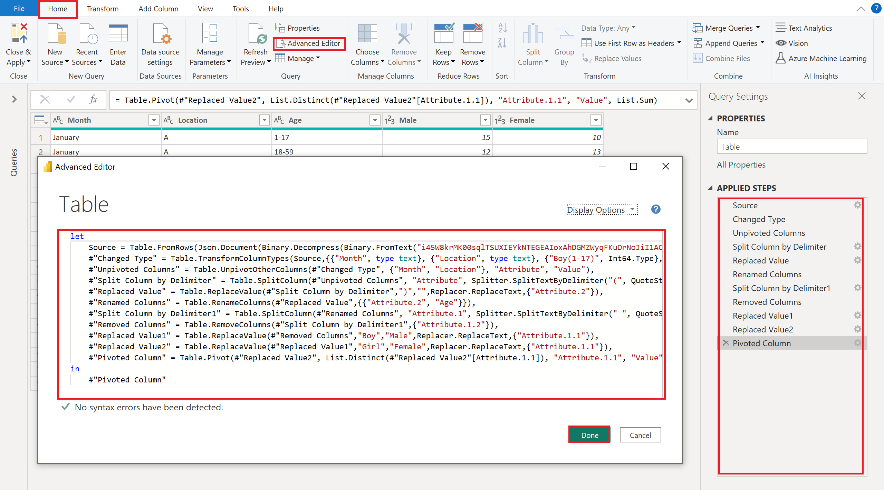Image resolution: width=884 pixels, height=490 pixels.
Task: Collapse the ribbon
Action: tap(861, 9)
